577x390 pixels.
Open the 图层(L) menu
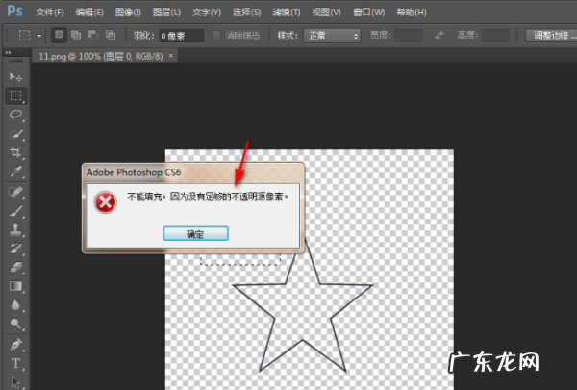[x=166, y=13]
